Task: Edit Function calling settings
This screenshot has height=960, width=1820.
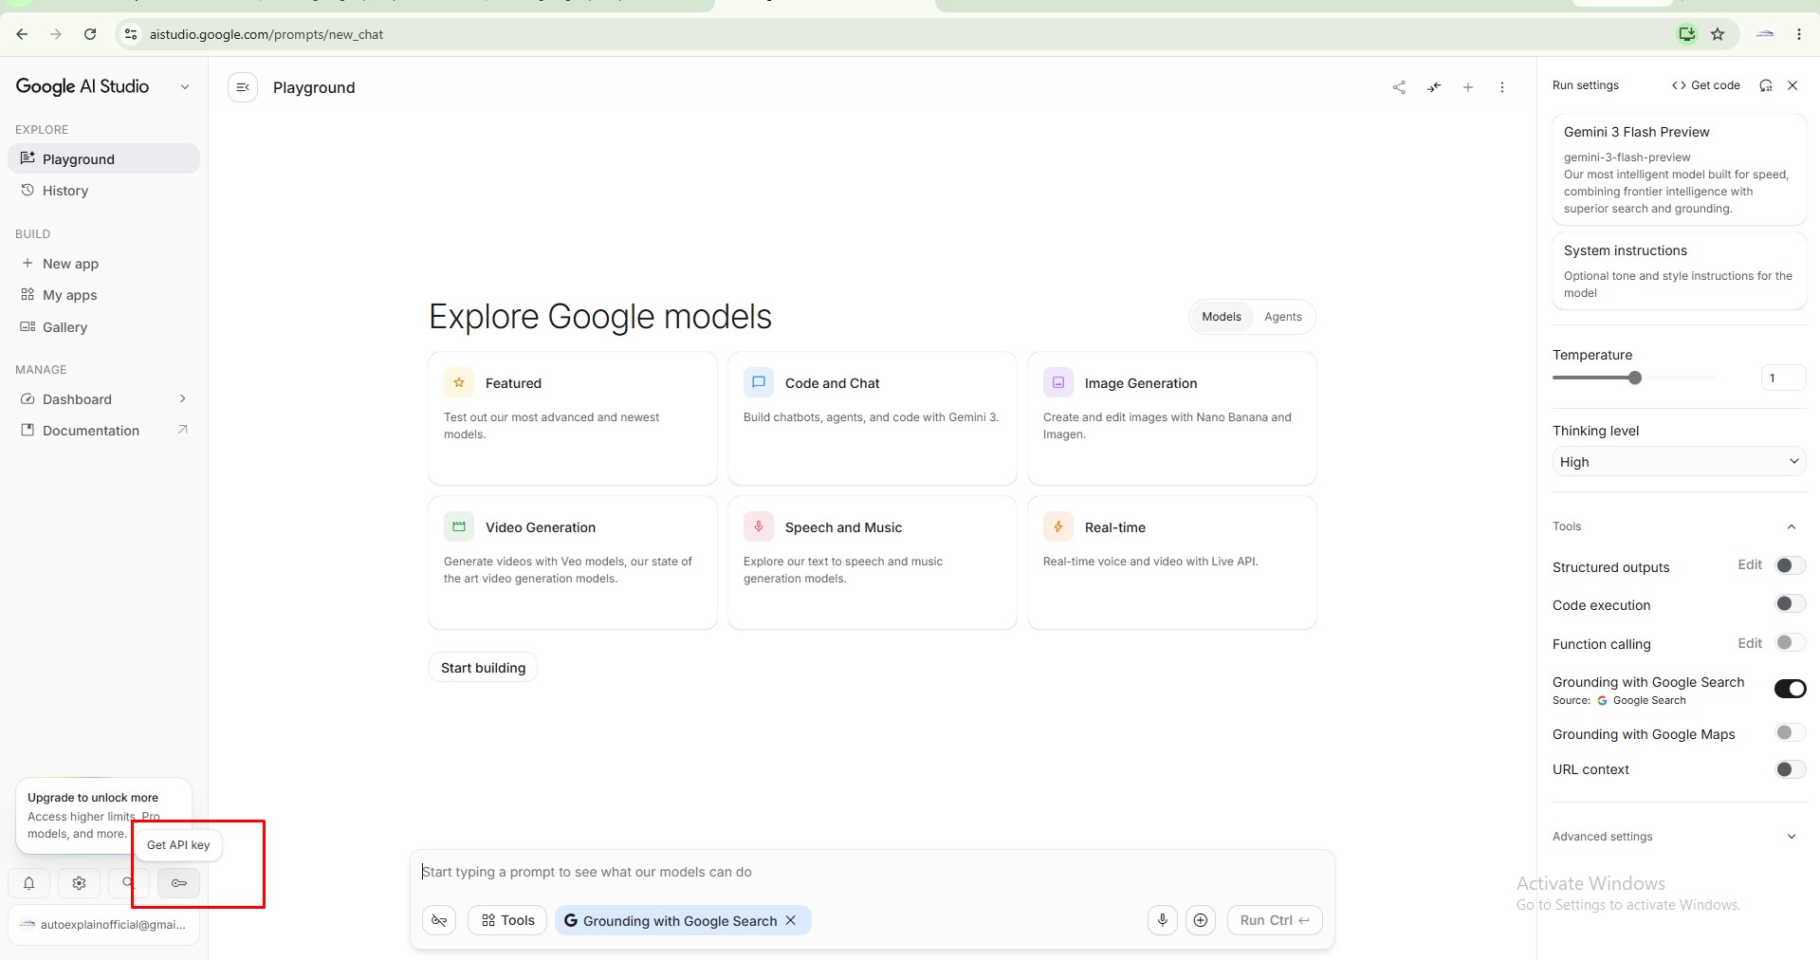Action: point(1750,643)
